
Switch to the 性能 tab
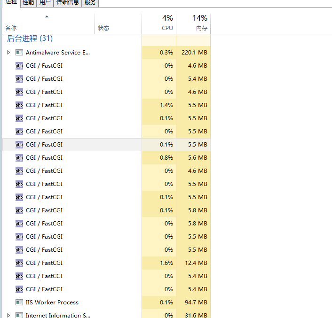(x=28, y=3)
